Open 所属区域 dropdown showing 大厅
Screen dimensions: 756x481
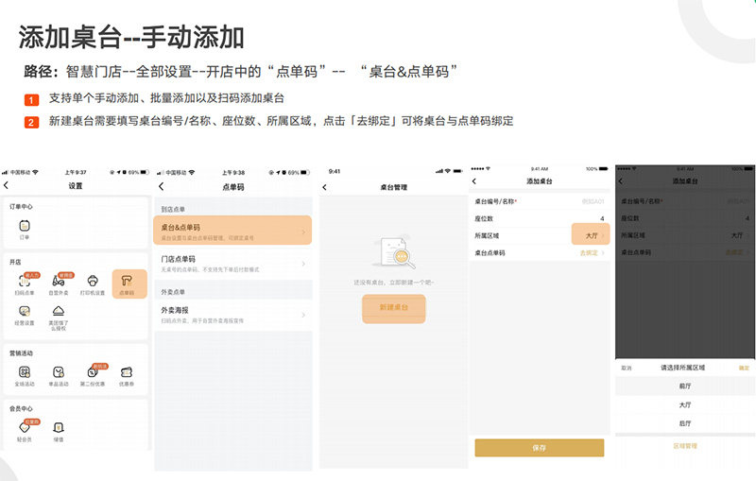pyautogui.click(x=591, y=235)
